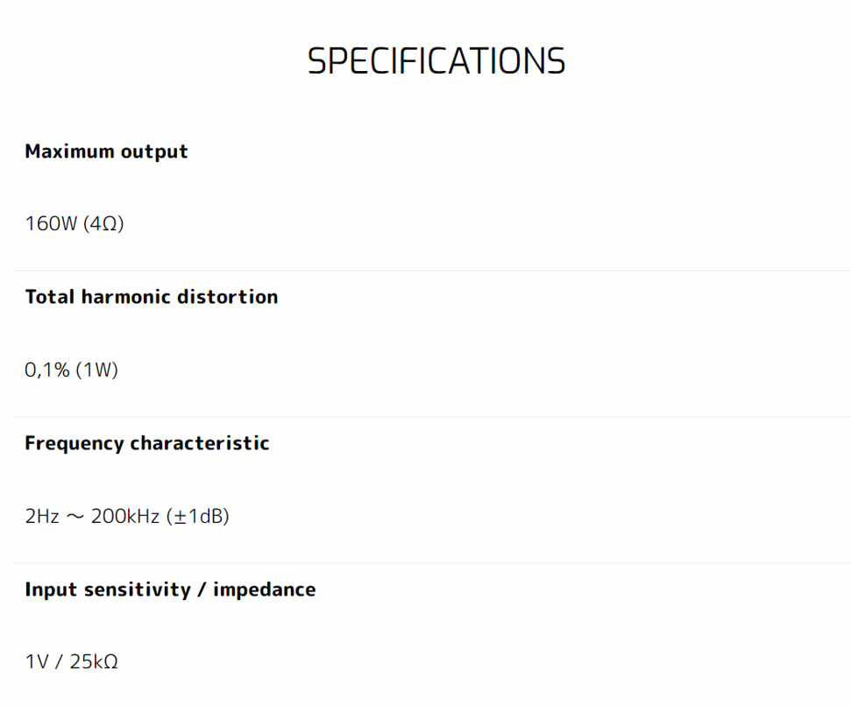Select the 0,1% distortion value
Screen dimensions: 851x706
click(x=47, y=371)
